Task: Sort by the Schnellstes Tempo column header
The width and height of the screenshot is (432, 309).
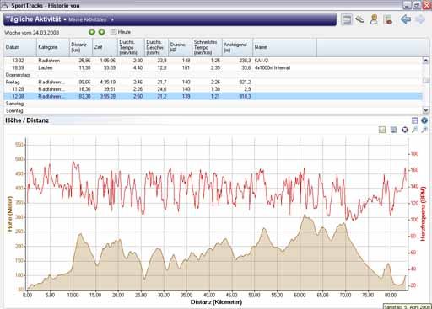Action: point(208,47)
